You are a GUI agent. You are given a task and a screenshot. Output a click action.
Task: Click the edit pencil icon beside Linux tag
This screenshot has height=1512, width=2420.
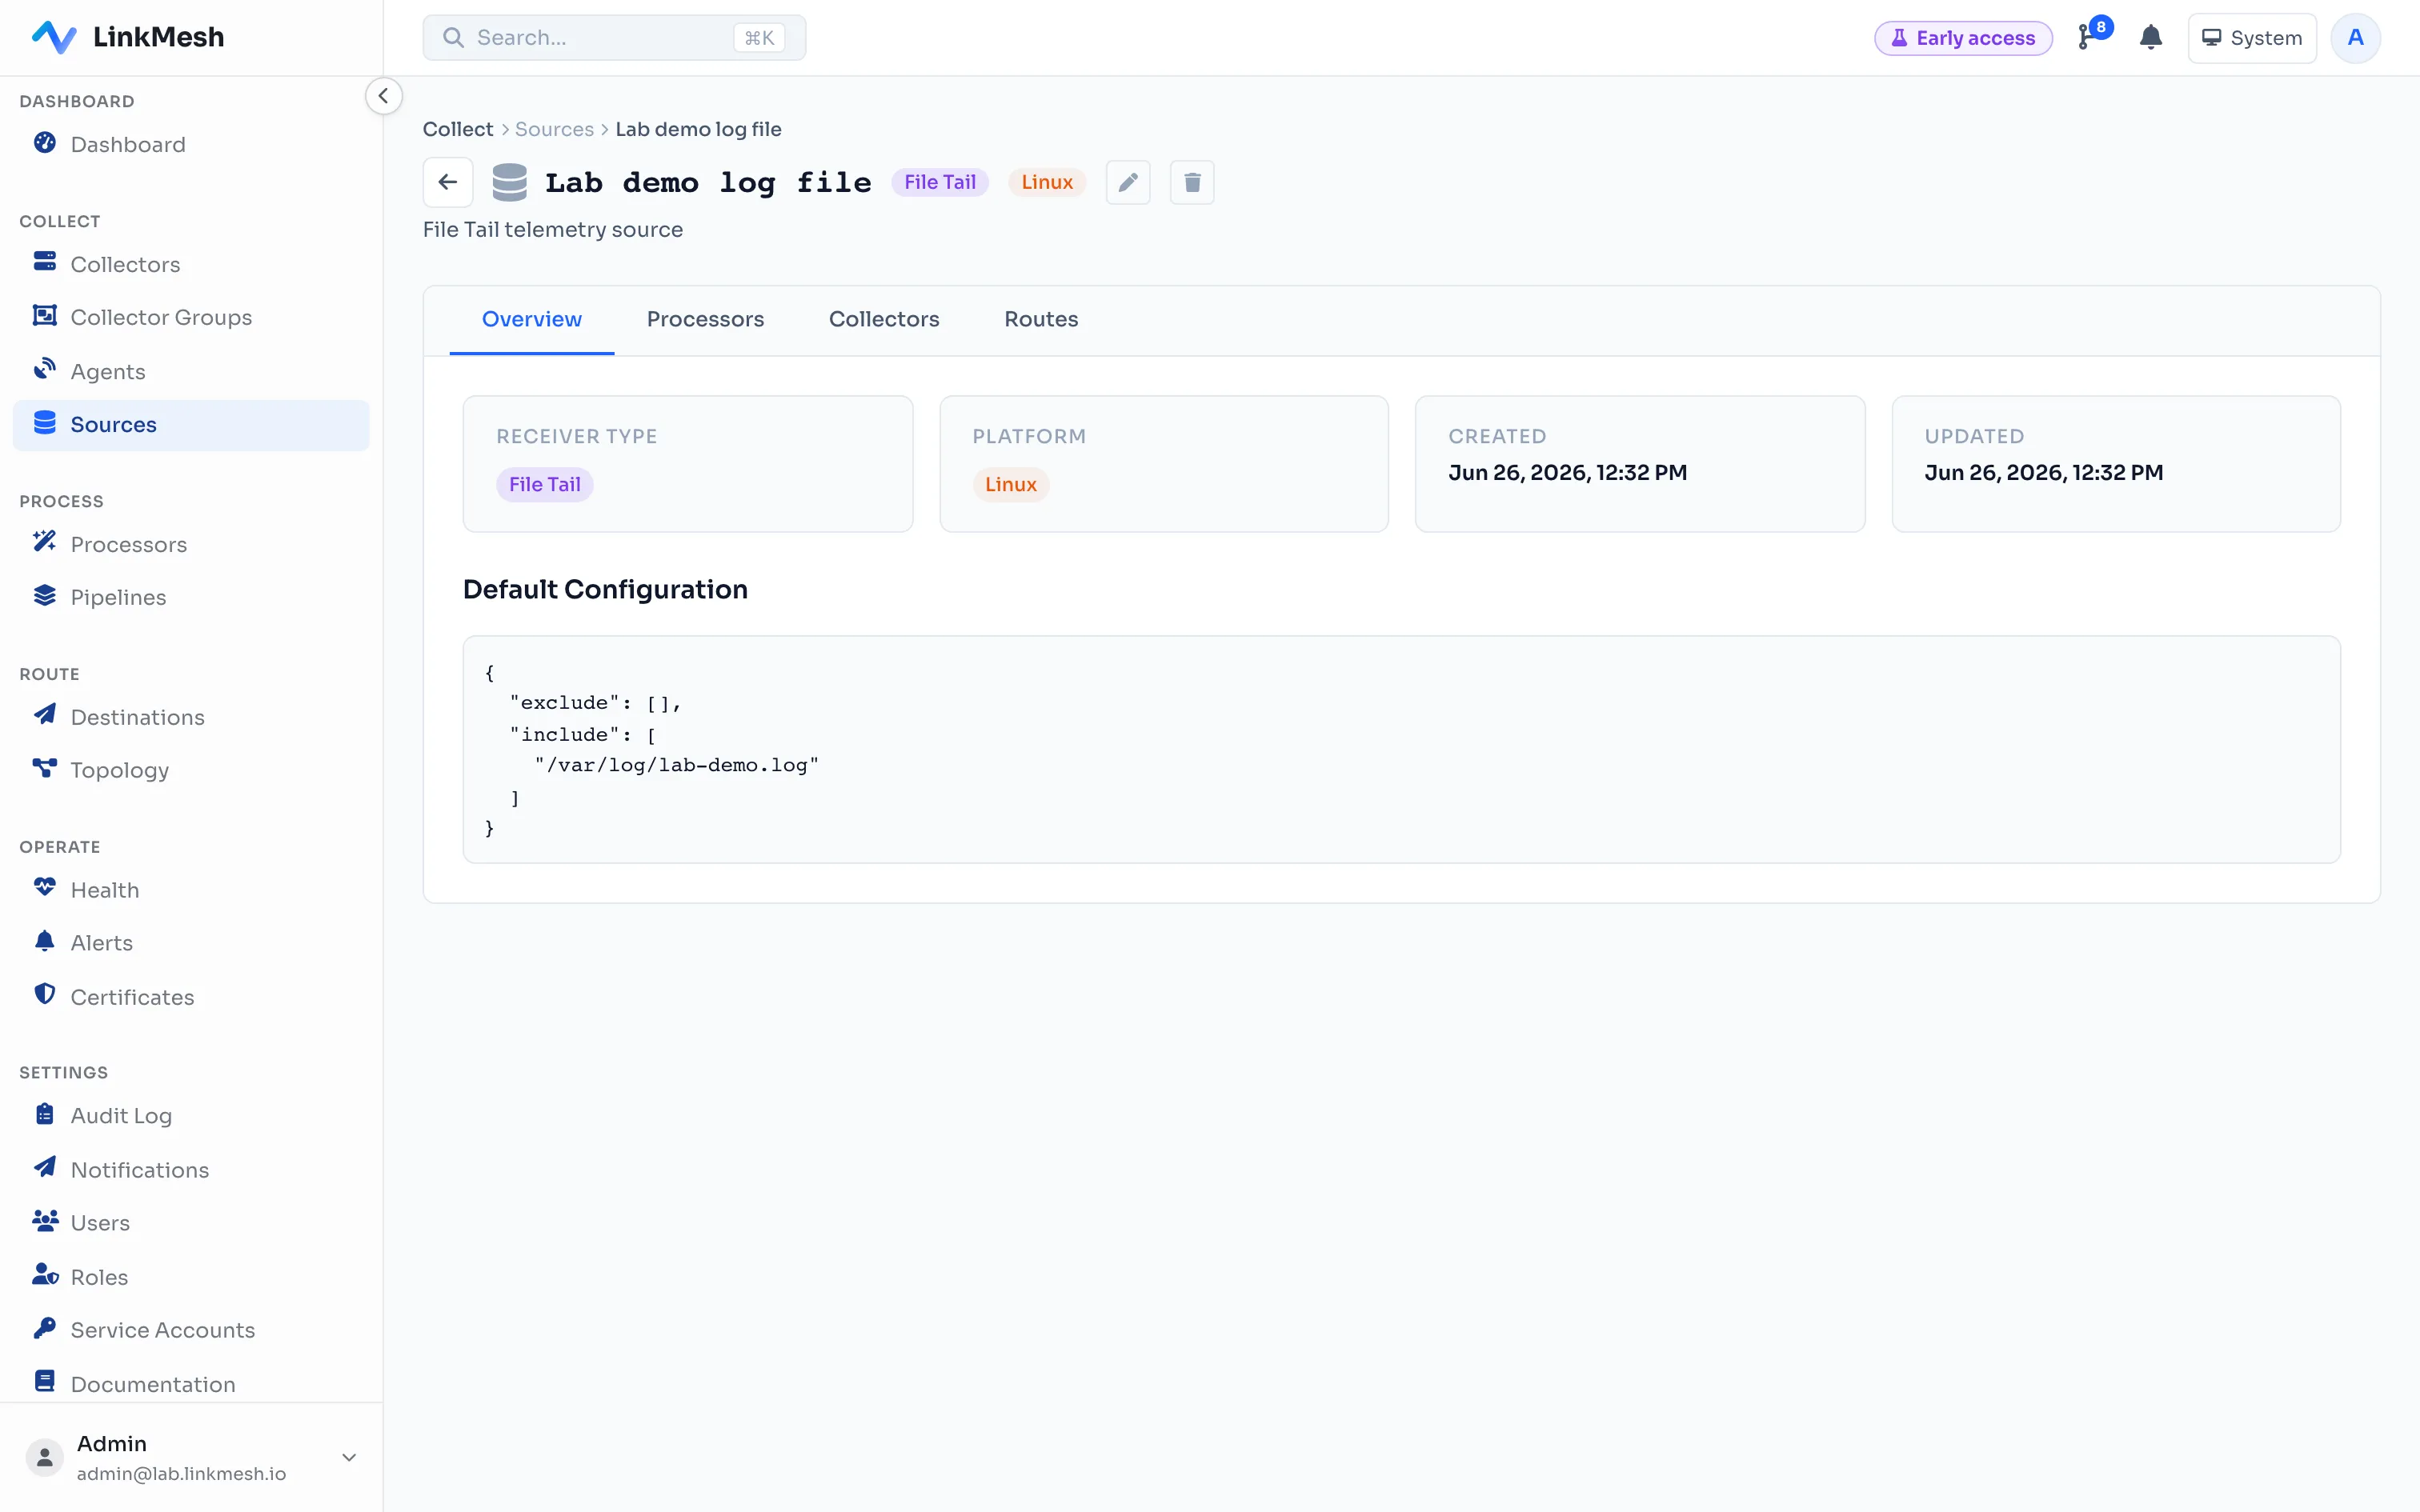(x=1128, y=182)
